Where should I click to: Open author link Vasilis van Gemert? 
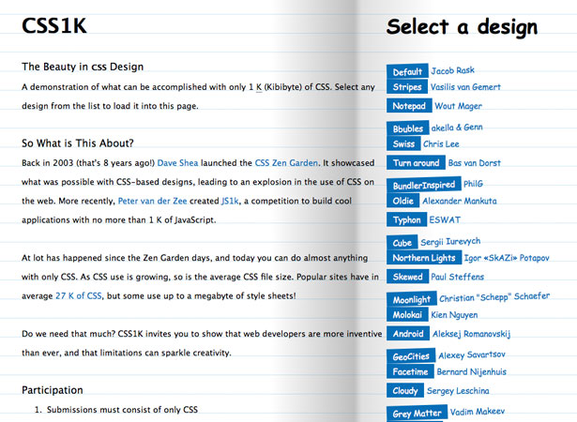(x=465, y=87)
